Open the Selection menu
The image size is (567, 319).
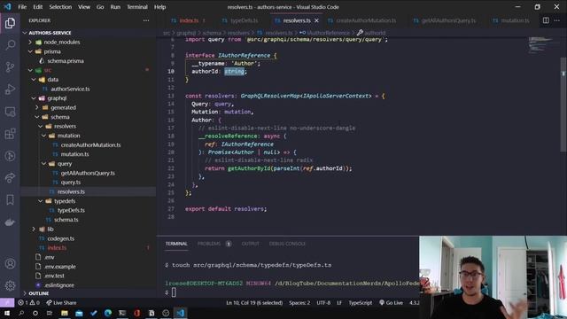(60, 7)
